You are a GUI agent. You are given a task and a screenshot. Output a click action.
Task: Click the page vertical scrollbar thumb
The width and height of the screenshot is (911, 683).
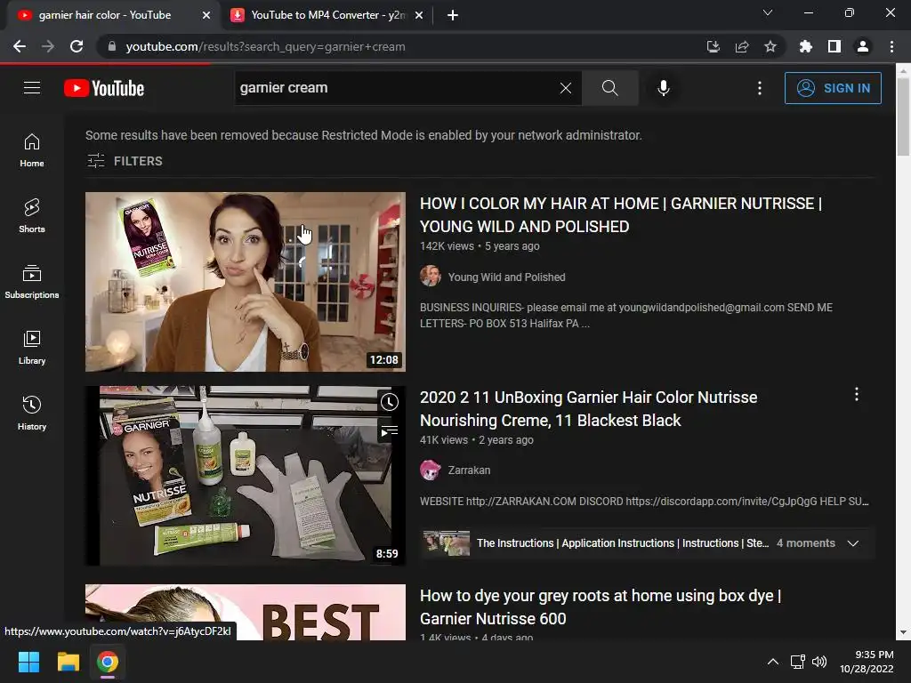[903, 117]
